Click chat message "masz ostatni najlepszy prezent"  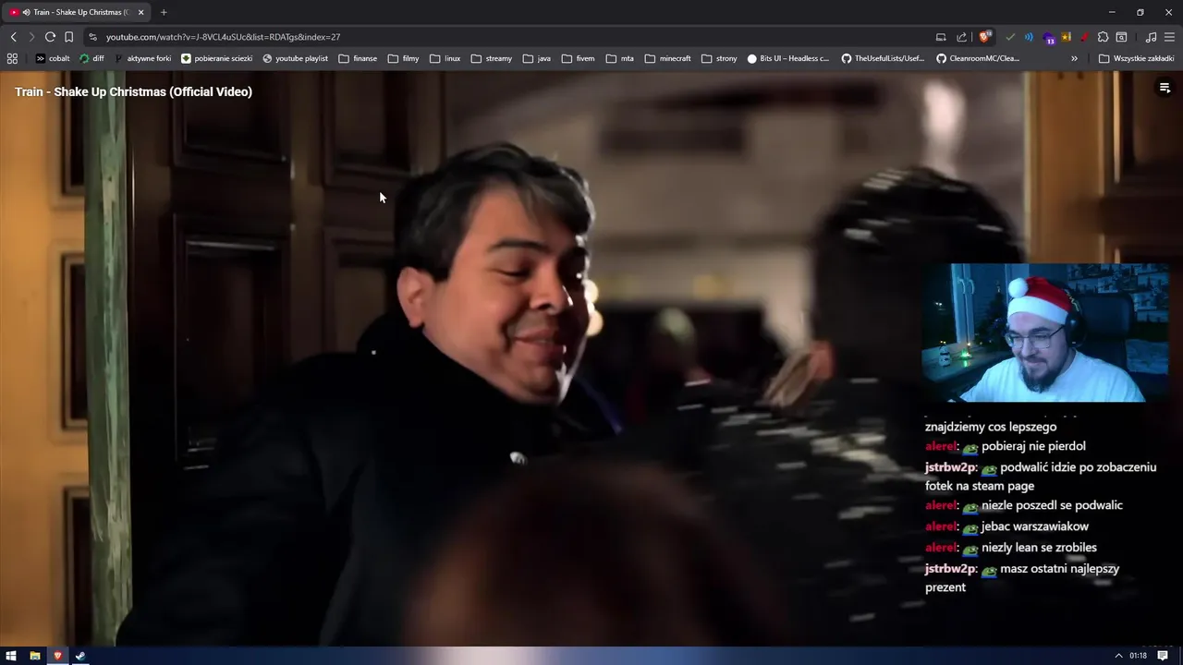[x=1022, y=578]
